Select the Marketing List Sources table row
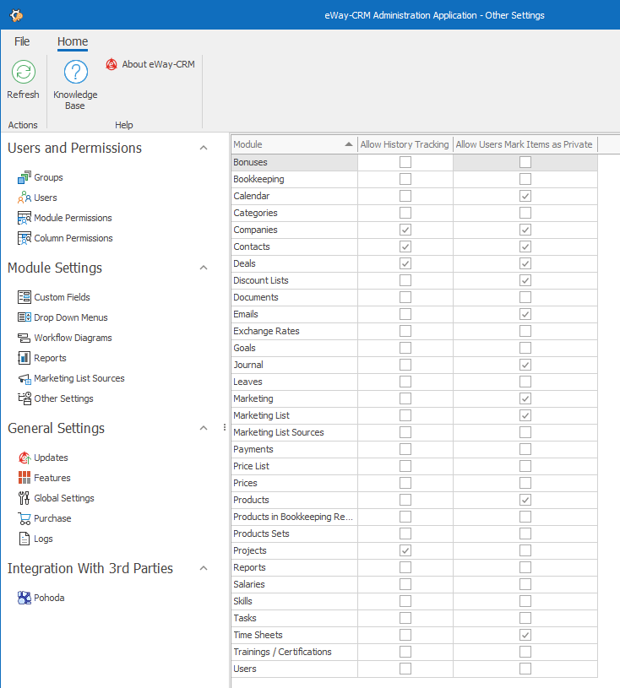The height and width of the screenshot is (688, 620). click(414, 432)
